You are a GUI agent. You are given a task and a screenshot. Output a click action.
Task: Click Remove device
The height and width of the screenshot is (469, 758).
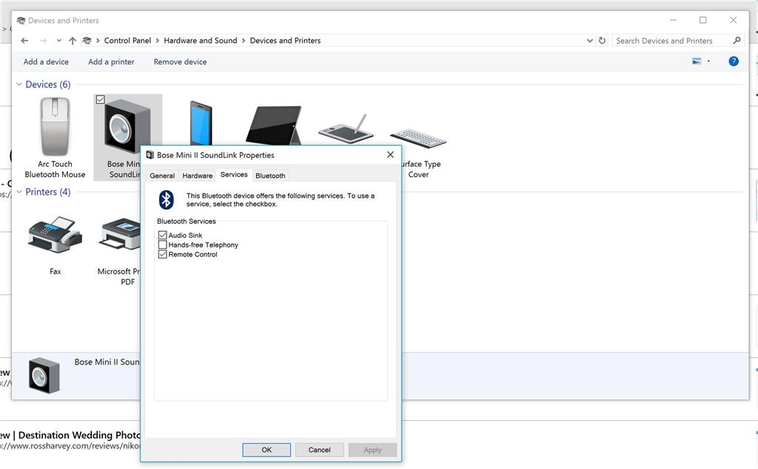point(181,62)
